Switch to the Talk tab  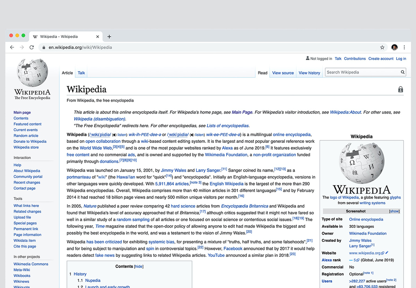(x=81, y=73)
